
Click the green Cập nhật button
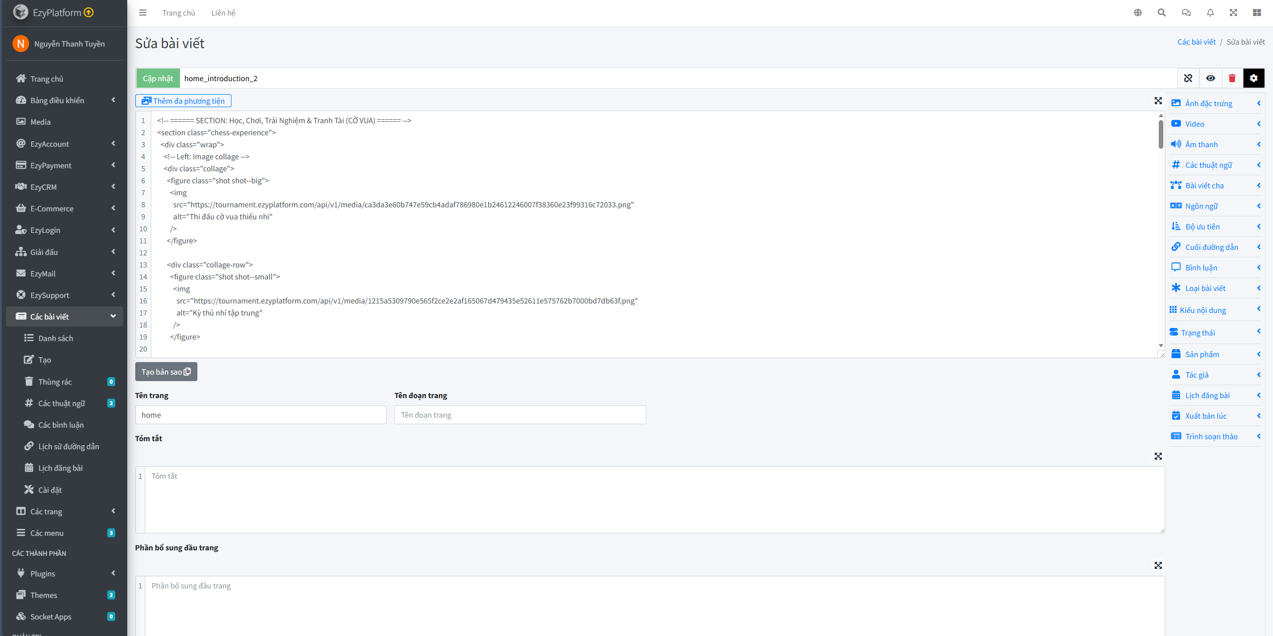click(x=158, y=78)
